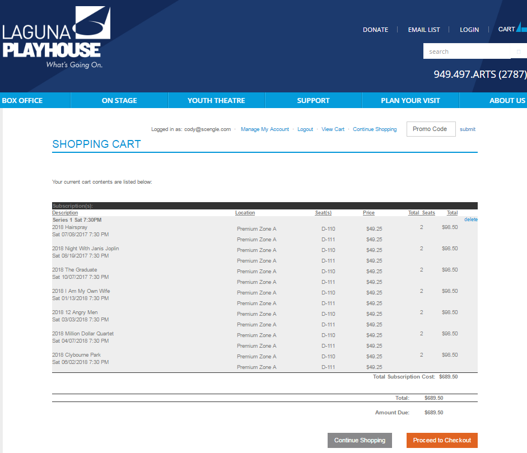This screenshot has width=527, height=453.
Task: Open the DONATE link
Action: tap(375, 30)
